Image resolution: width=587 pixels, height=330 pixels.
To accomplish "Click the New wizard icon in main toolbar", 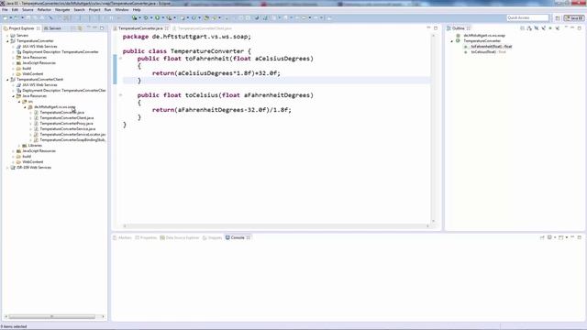I will tap(6, 18).
